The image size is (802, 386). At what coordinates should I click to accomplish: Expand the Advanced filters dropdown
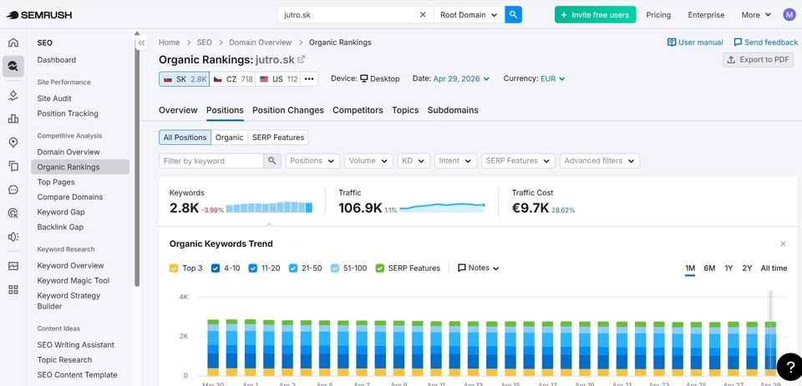600,161
